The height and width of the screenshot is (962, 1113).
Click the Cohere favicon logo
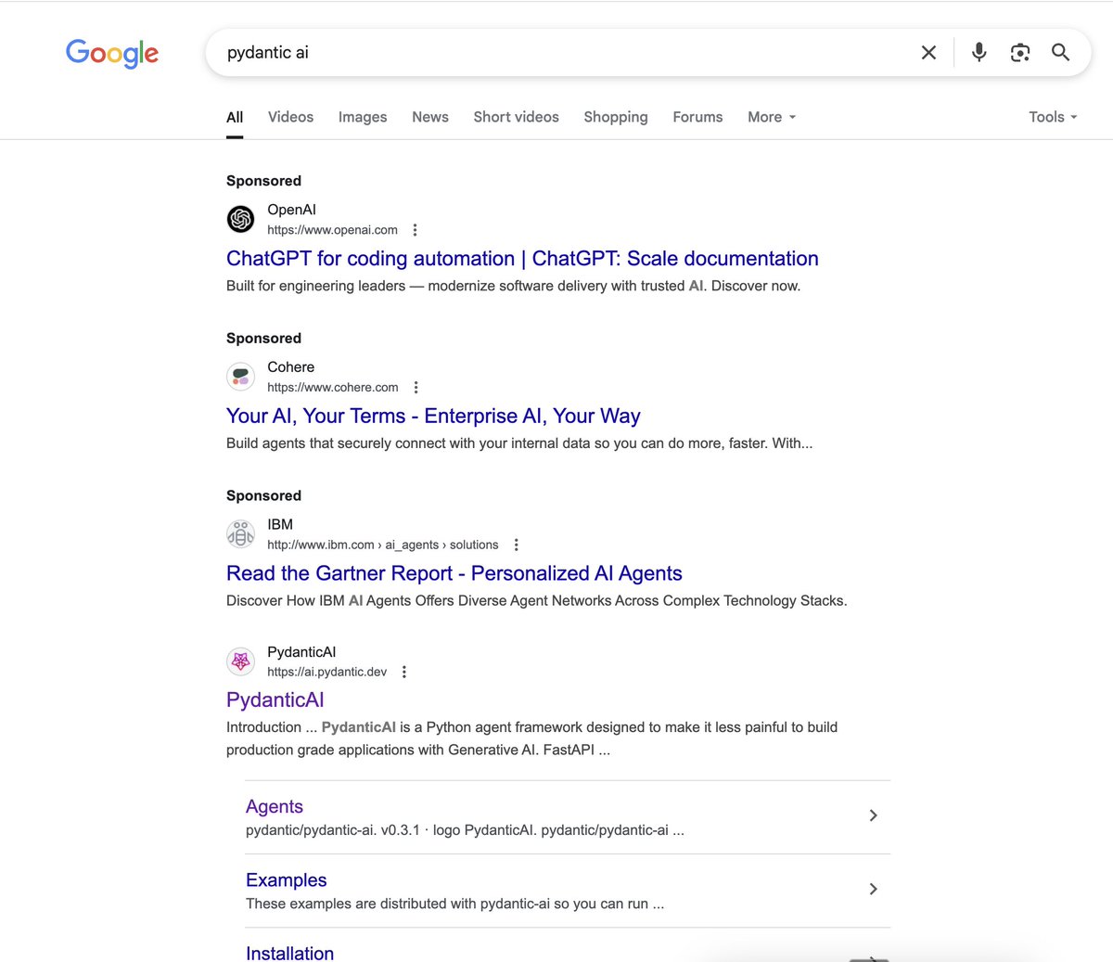click(x=241, y=377)
